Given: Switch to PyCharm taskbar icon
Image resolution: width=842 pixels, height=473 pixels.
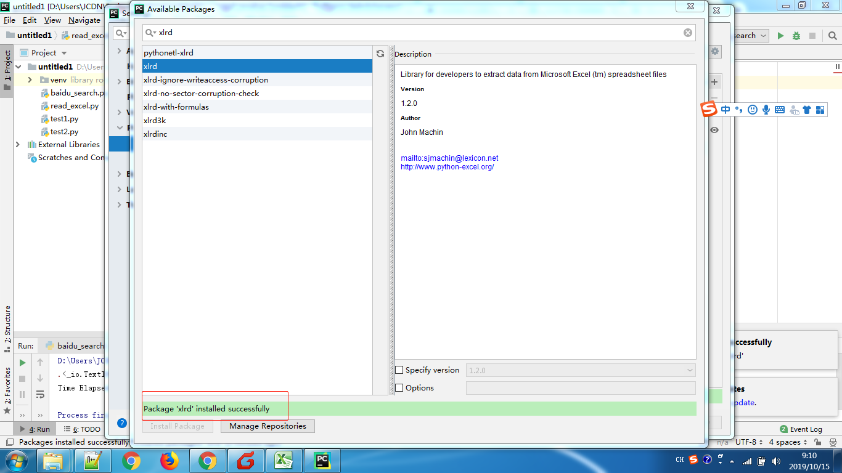Looking at the screenshot, I should click(x=322, y=461).
